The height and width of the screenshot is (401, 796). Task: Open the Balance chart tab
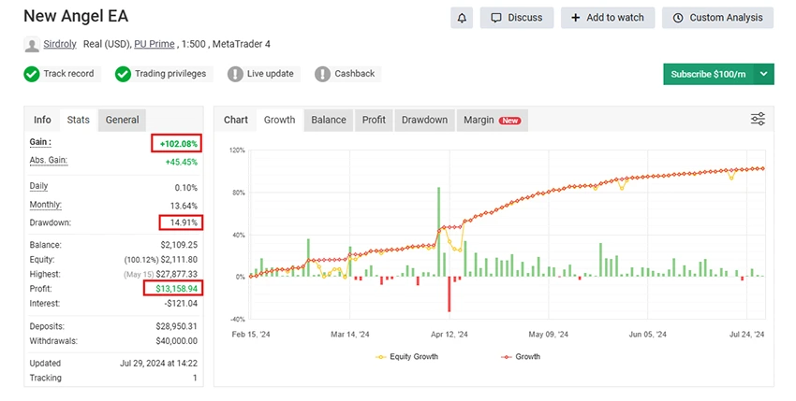click(329, 120)
